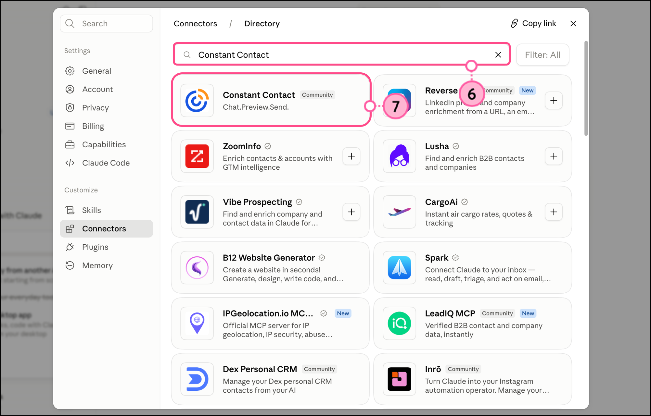Click the Connectors breadcrumb link
Screen dimensions: 651x416
point(195,23)
